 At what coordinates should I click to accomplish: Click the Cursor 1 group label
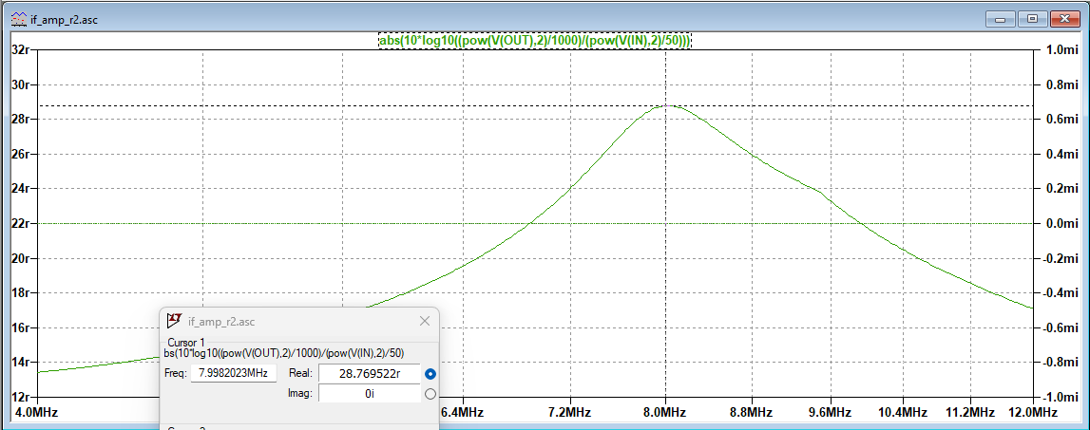(x=186, y=342)
